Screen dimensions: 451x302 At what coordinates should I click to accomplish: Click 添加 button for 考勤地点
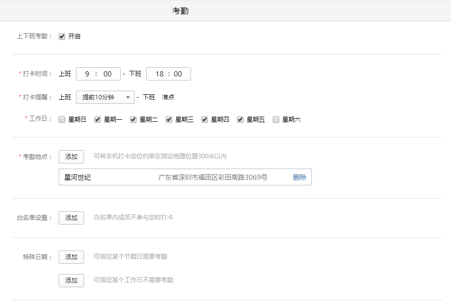pos(71,157)
